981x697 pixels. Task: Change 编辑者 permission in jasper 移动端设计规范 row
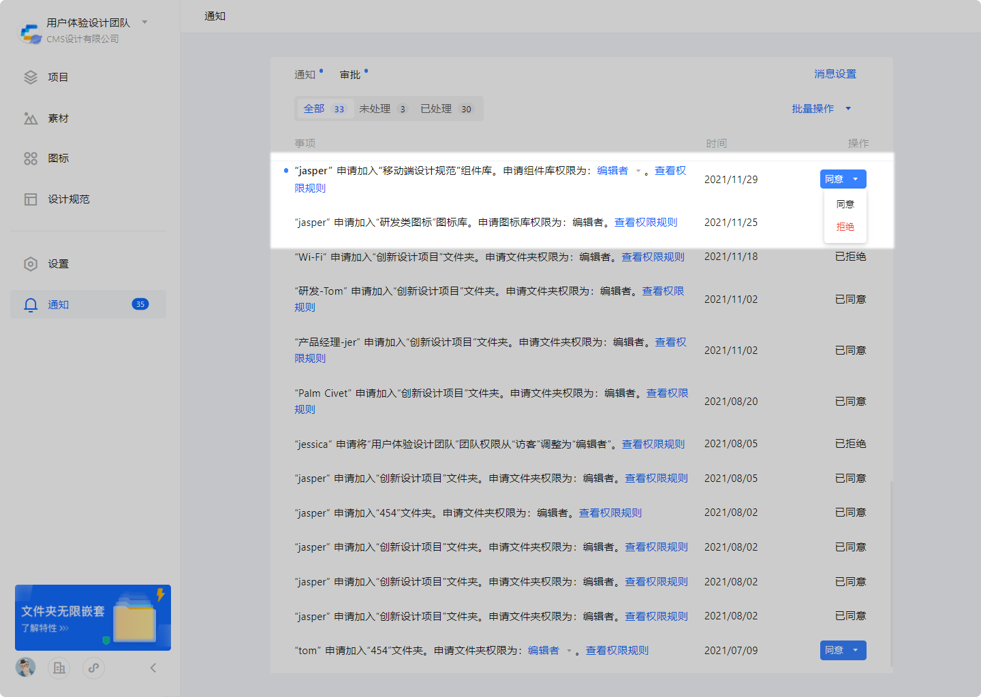tap(619, 171)
